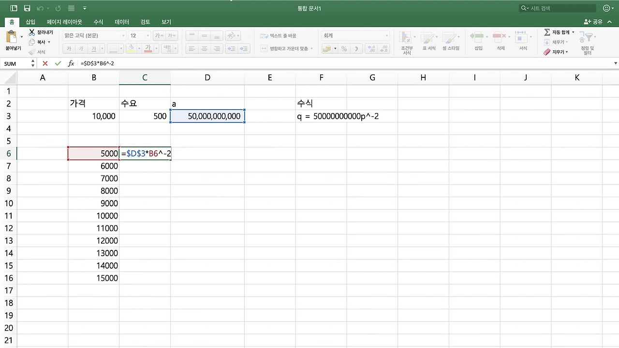
Task: Toggle italic formatting button
Action: coord(81,48)
